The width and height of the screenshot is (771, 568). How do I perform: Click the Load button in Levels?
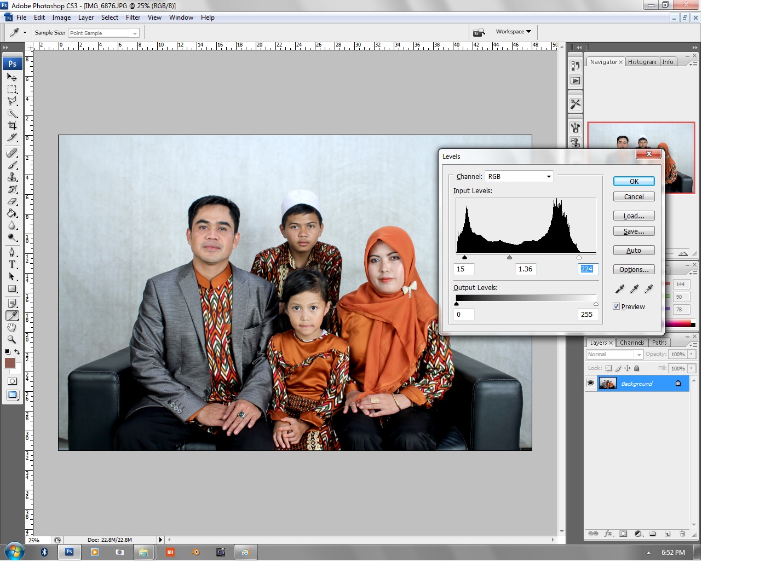coord(634,216)
